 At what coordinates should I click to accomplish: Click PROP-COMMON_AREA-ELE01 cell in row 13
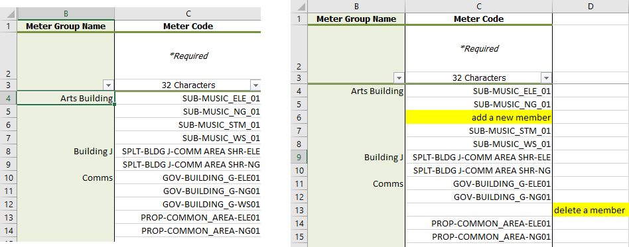pyautogui.click(x=188, y=218)
